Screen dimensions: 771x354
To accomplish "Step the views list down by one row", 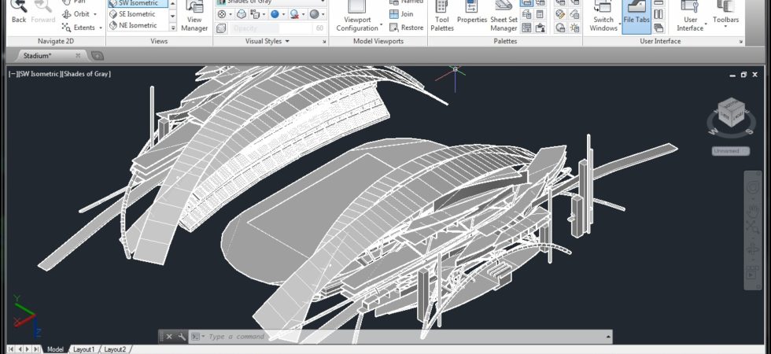I will pos(172,15).
